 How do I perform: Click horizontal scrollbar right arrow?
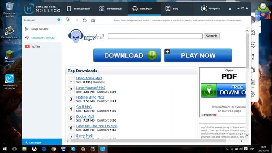pyautogui.click(x=241, y=141)
